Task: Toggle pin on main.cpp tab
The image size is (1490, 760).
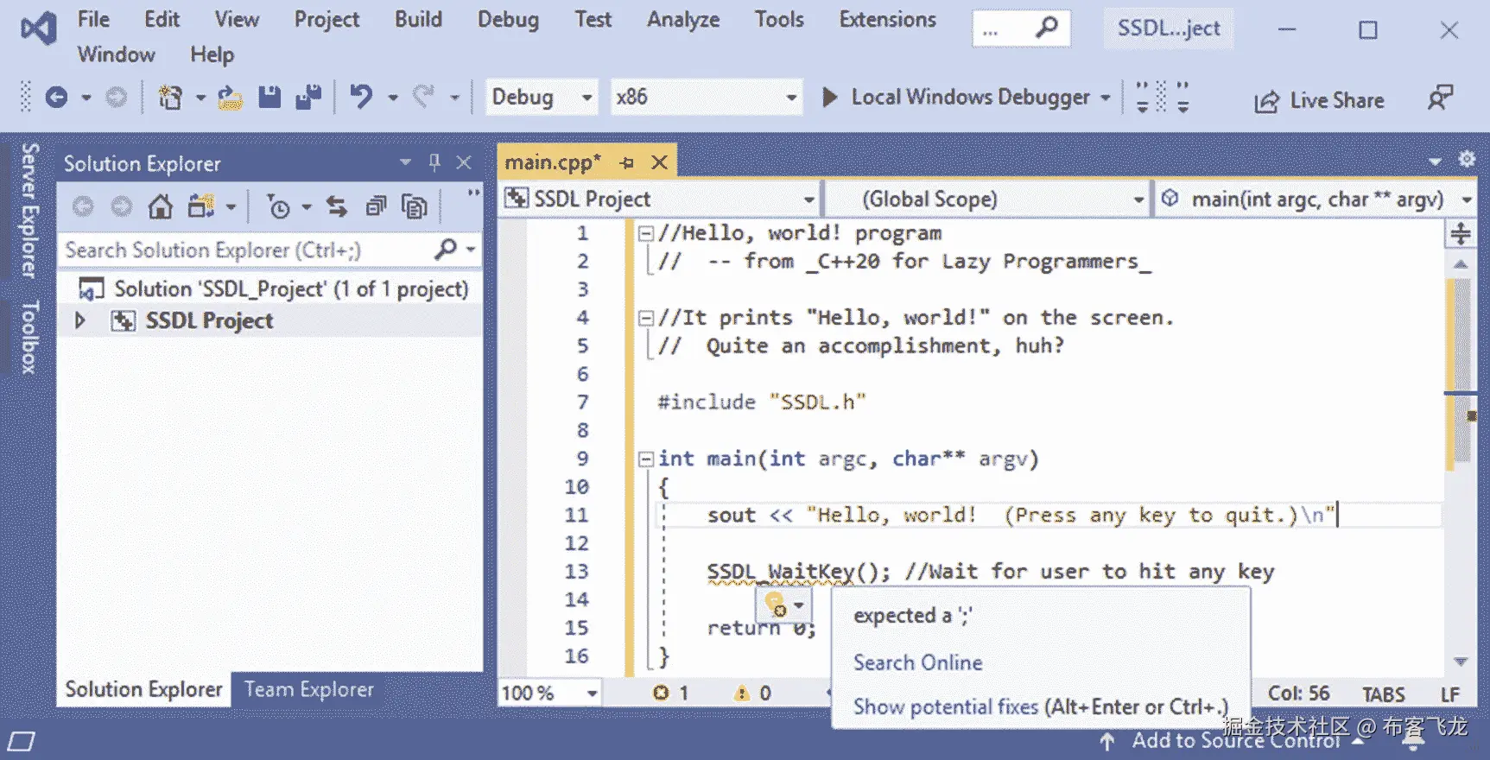Action: 627,162
